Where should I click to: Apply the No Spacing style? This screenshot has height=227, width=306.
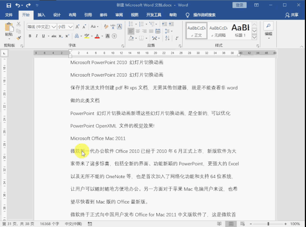219,31
